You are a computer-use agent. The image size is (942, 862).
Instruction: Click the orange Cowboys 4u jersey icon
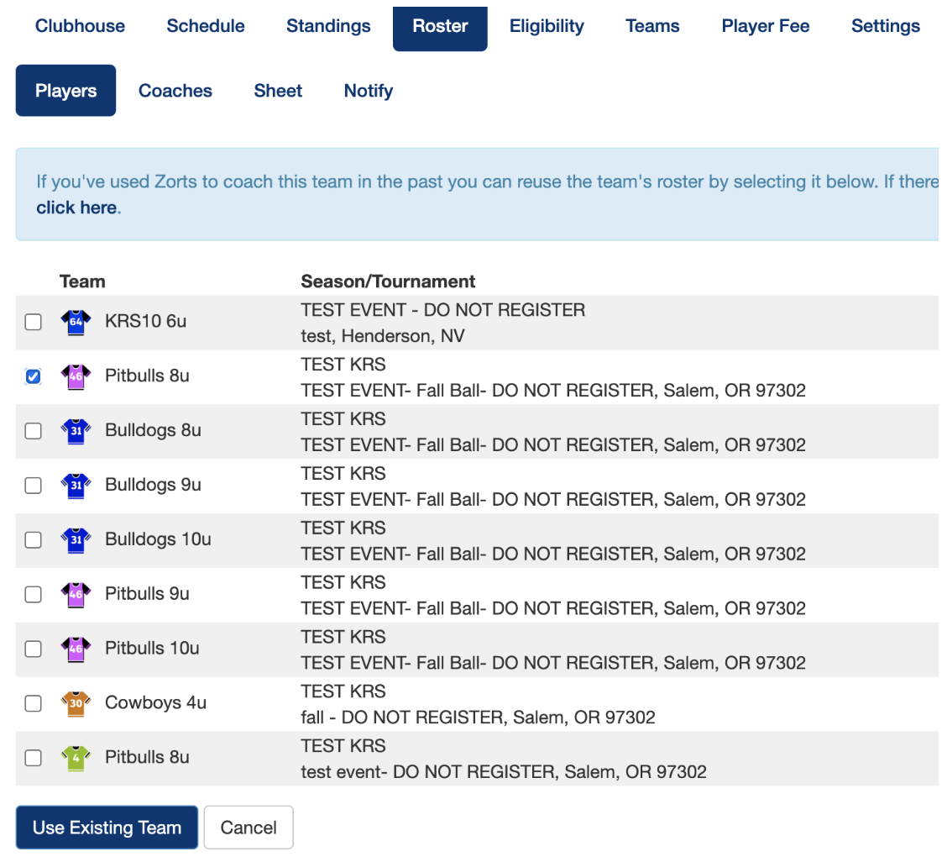tap(76, 703)
